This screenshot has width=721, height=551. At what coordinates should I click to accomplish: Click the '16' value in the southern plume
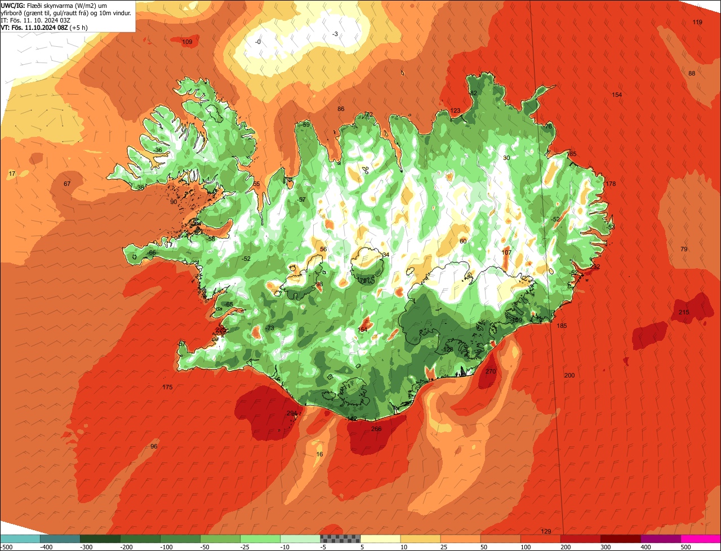[320, 455]
